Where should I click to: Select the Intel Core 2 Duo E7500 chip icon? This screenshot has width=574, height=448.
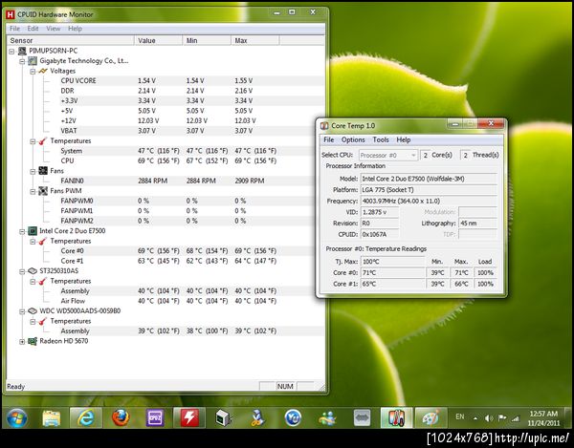pyautogui.click(x=33, y=231)
